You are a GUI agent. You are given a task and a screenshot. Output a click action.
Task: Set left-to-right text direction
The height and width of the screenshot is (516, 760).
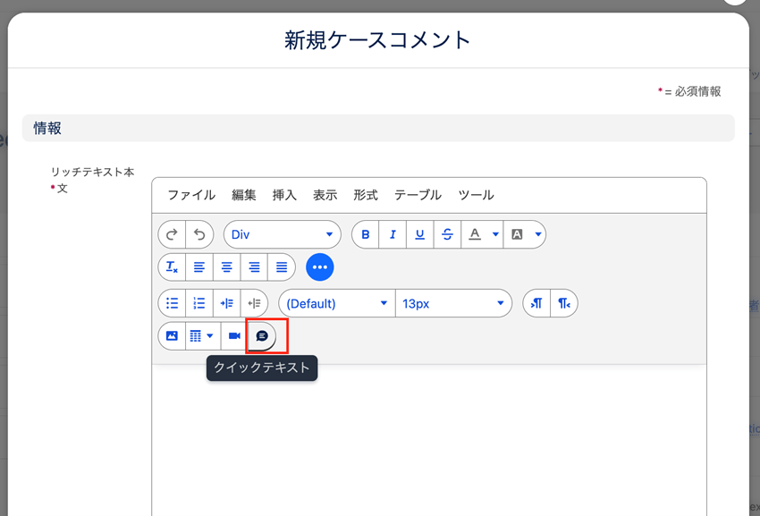[536, 303]
